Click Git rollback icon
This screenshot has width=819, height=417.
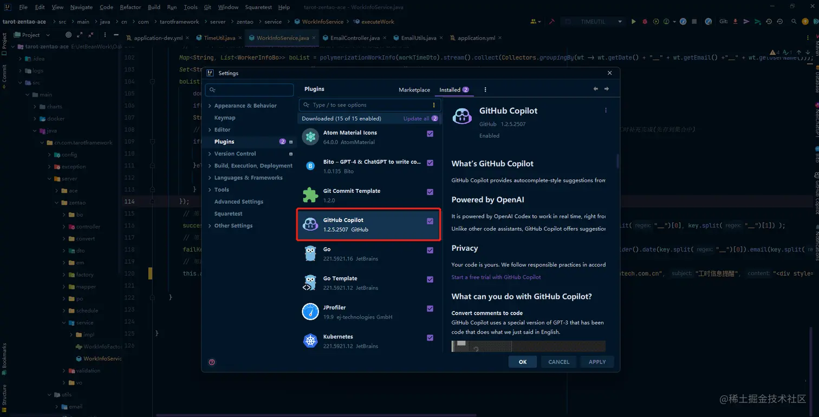tap(779, 22)
